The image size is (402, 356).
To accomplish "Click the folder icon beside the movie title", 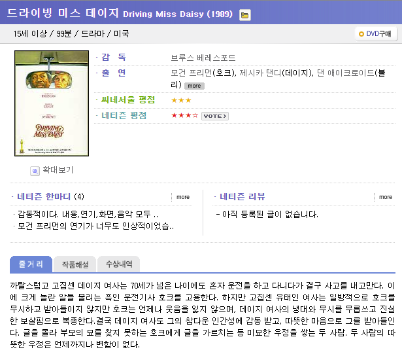I will tap(244, 15).
